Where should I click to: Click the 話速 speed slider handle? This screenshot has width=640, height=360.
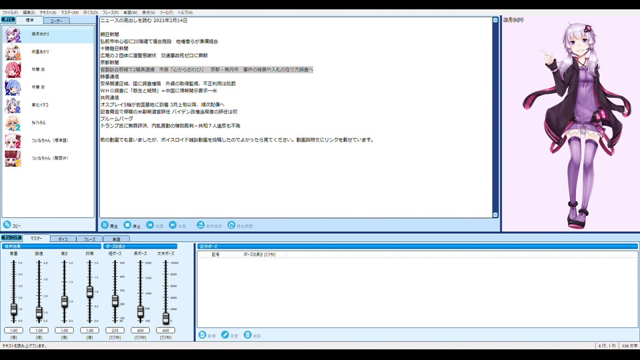(39, 312)
